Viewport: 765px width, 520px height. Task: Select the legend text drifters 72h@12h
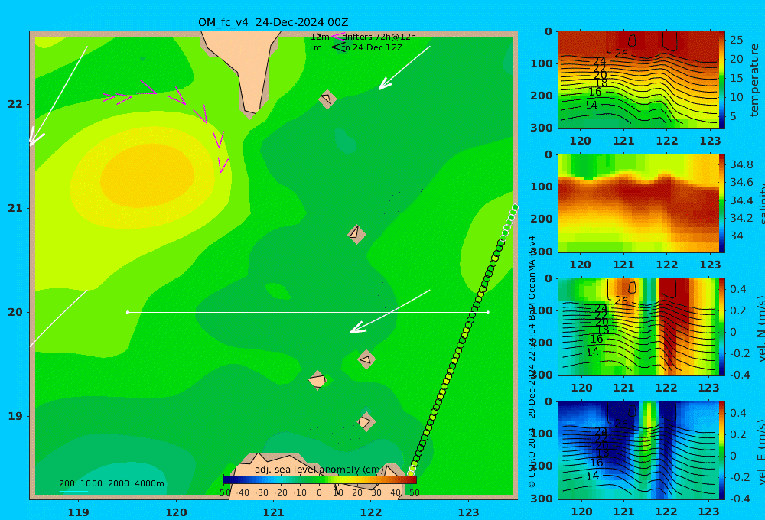(x=379, y=37)
